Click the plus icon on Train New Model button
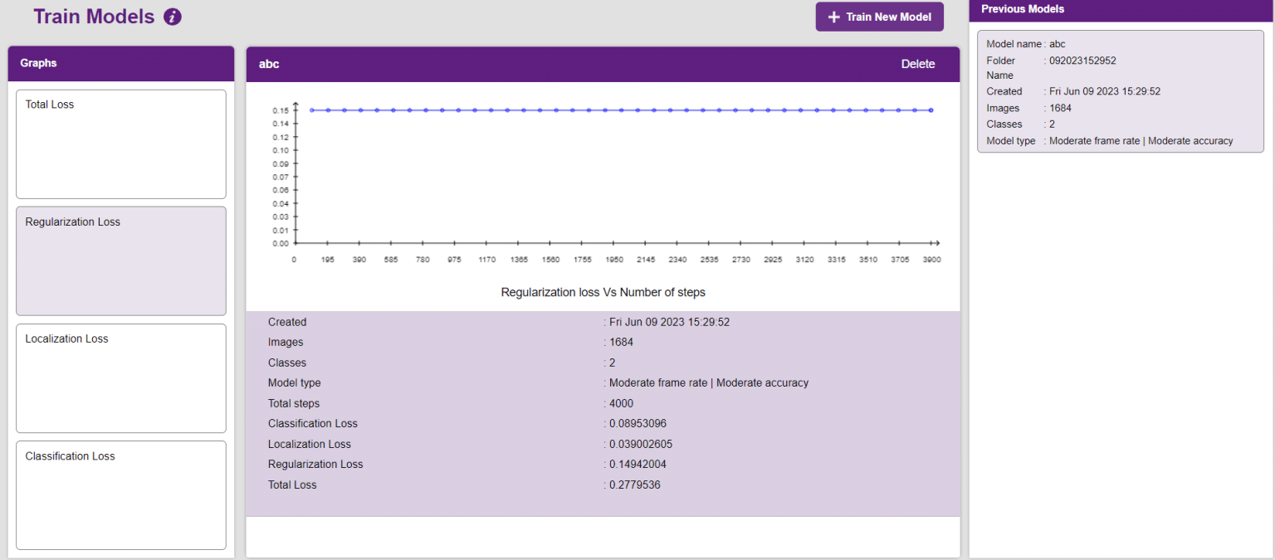Screen dimensions: 1275x560 tap(833, 17)
